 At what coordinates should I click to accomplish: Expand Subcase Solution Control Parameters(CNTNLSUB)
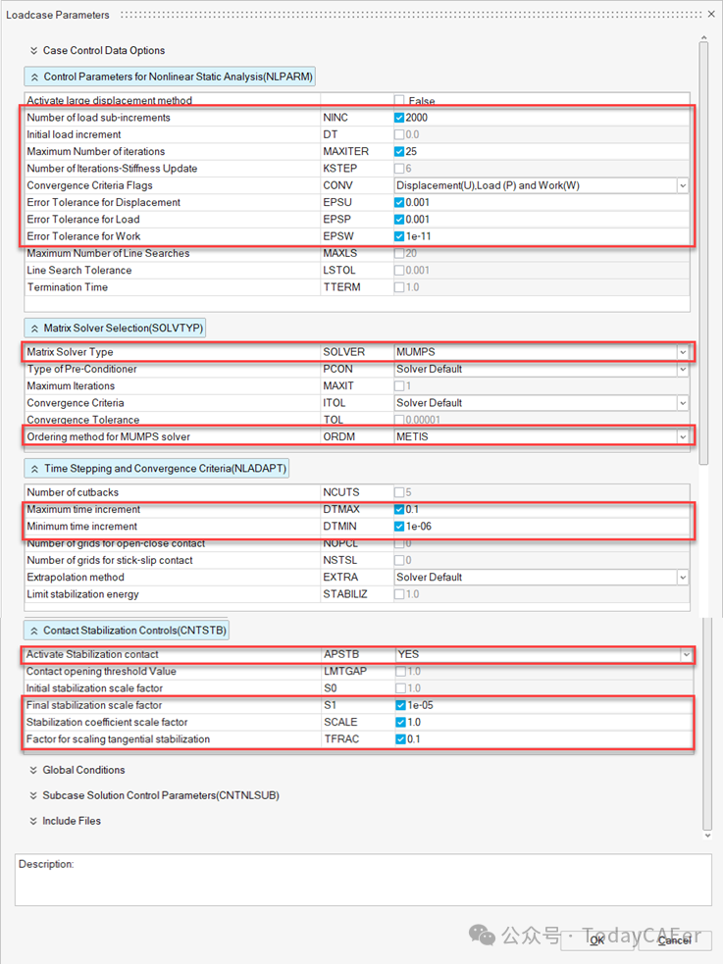(x=154, y=795)
